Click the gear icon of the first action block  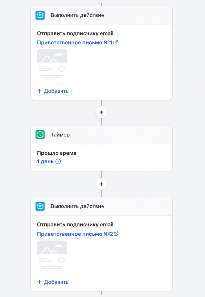pos(40,15)
